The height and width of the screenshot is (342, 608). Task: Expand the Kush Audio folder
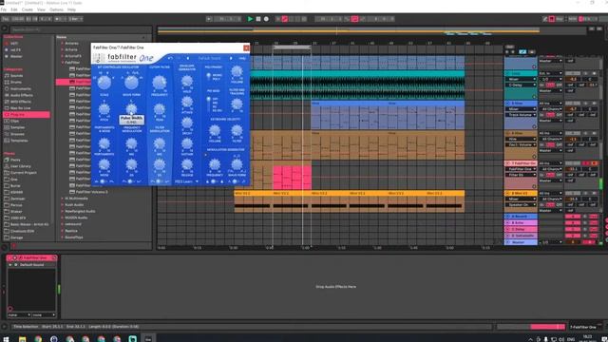point(62,205)
